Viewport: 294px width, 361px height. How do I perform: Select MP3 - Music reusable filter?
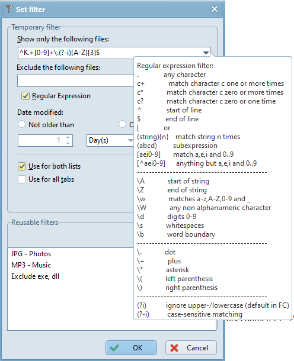click(31, 265)
